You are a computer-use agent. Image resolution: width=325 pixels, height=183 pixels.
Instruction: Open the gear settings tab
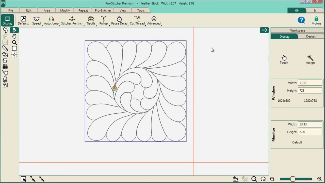click(297, 10)
